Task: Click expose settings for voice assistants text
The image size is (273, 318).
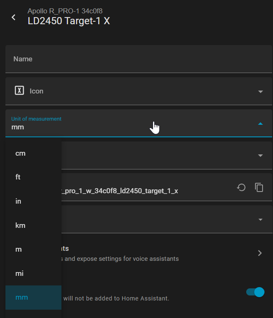Action: 128,259
